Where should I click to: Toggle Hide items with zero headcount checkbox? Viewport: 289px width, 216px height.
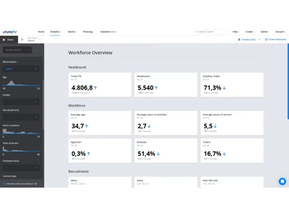tap(4, 184)
